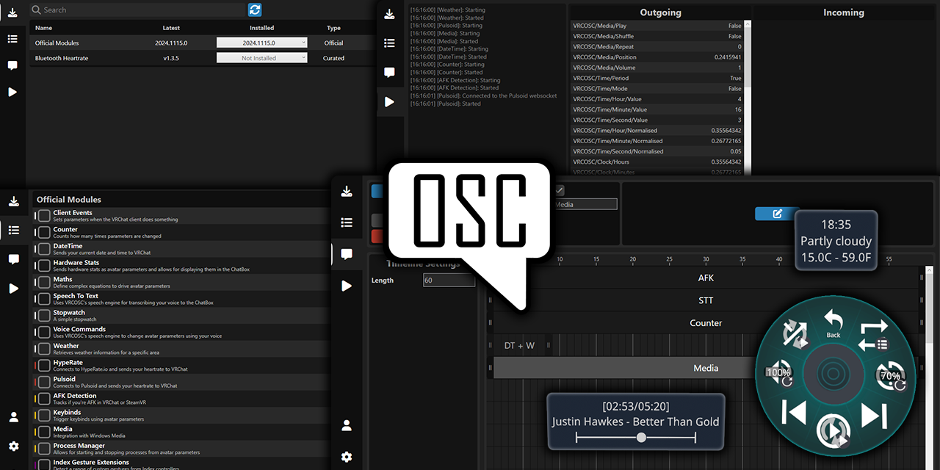The image size is (940, 470).
Task: Click the Media name text field
Action: (x=585, y=205)
